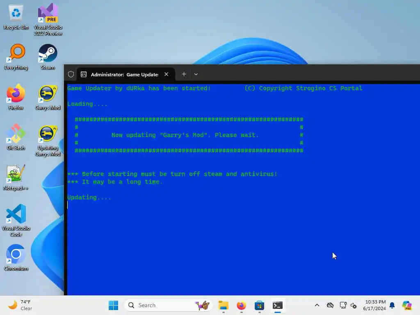Open File Explorer from taskbar
420x315 pixels.
[x=223, y=305]
